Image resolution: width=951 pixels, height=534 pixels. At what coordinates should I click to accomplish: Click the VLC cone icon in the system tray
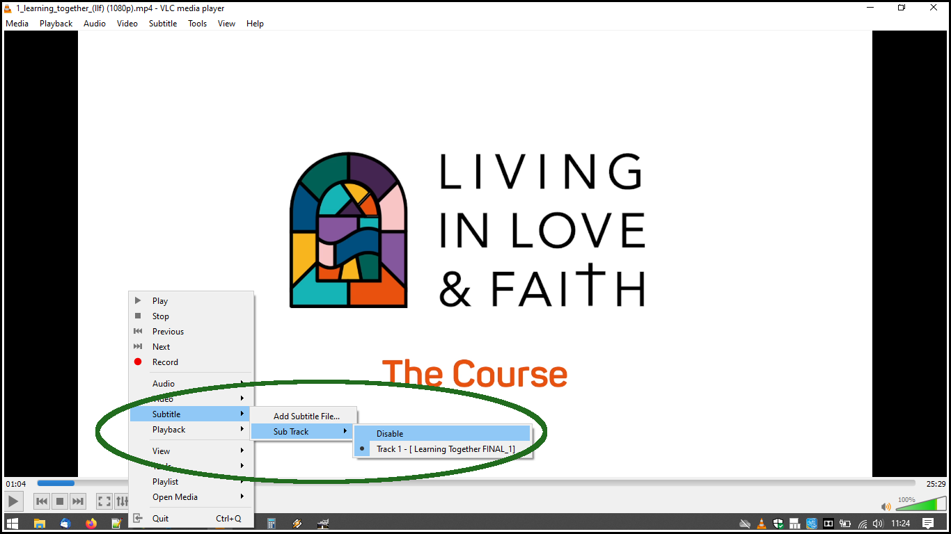click(762, 524)
